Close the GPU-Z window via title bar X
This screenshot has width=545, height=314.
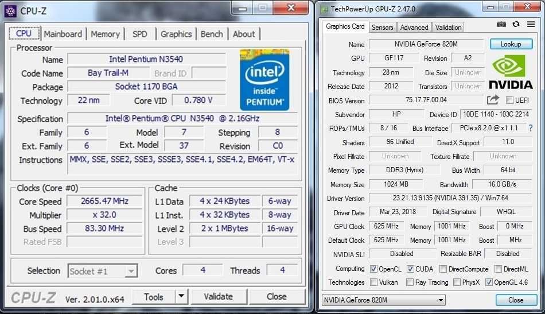coord(527,7)
